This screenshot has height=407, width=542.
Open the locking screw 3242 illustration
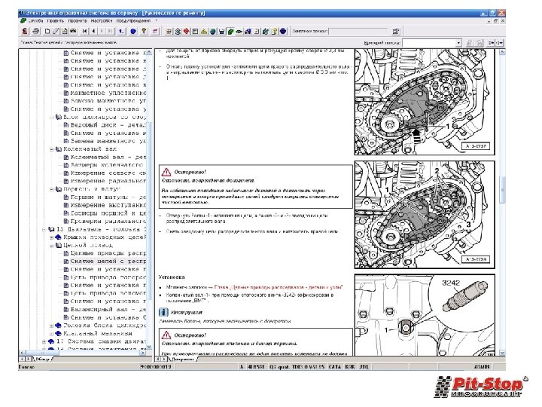point(425,315)
